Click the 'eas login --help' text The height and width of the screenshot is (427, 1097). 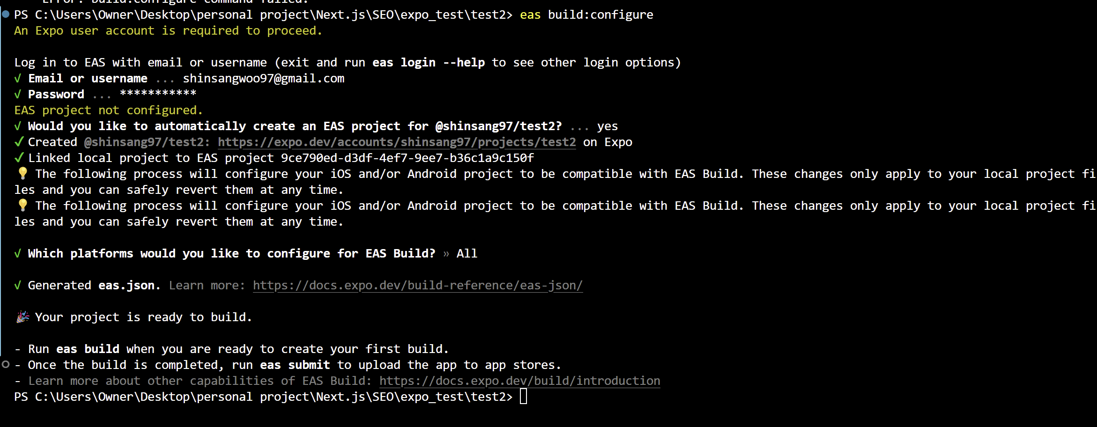(429, 63)
